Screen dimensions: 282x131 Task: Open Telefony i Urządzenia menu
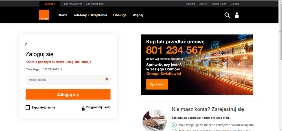click(x=90, y=15)
